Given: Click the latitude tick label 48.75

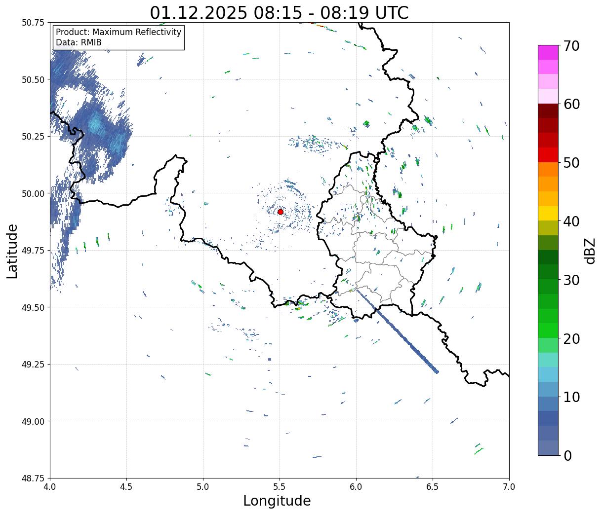Looking at the screenshot, I should (x=33, y=478).
